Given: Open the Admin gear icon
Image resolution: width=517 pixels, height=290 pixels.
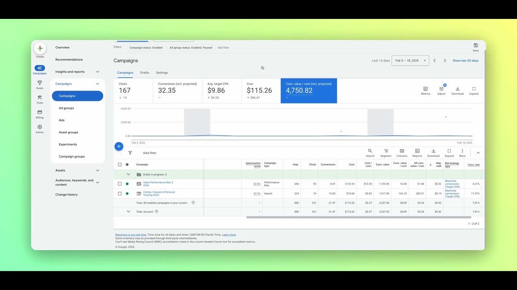Looking at the screenshot, I should pyautogui.click(x=40, y=127).
